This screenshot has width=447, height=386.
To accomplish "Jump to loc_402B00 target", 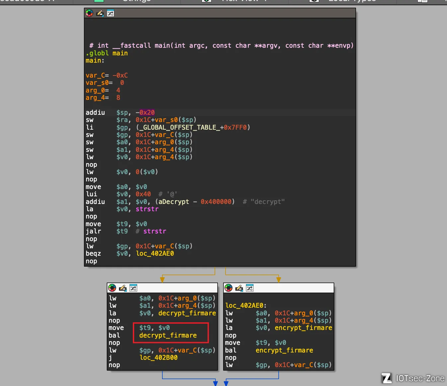I will click(x=158, y=357).
